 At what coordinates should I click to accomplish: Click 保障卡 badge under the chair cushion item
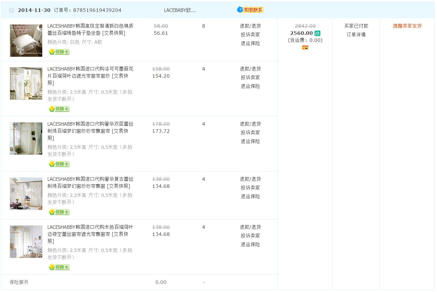[59, 52]
